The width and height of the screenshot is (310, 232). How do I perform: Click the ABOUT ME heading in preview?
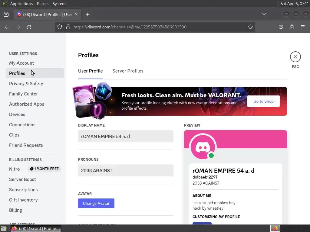202,196
